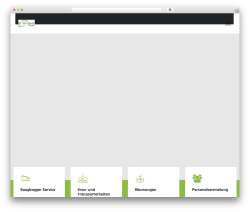Click the truck icon for Saugbagger Service
This screenshot has height=212, width=250.
[x=25, y=178]
